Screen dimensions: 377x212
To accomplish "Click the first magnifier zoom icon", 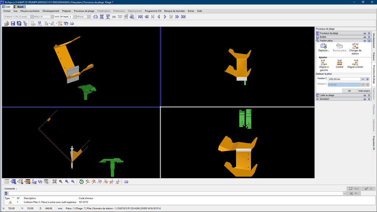I will click(x=61, y=182).
